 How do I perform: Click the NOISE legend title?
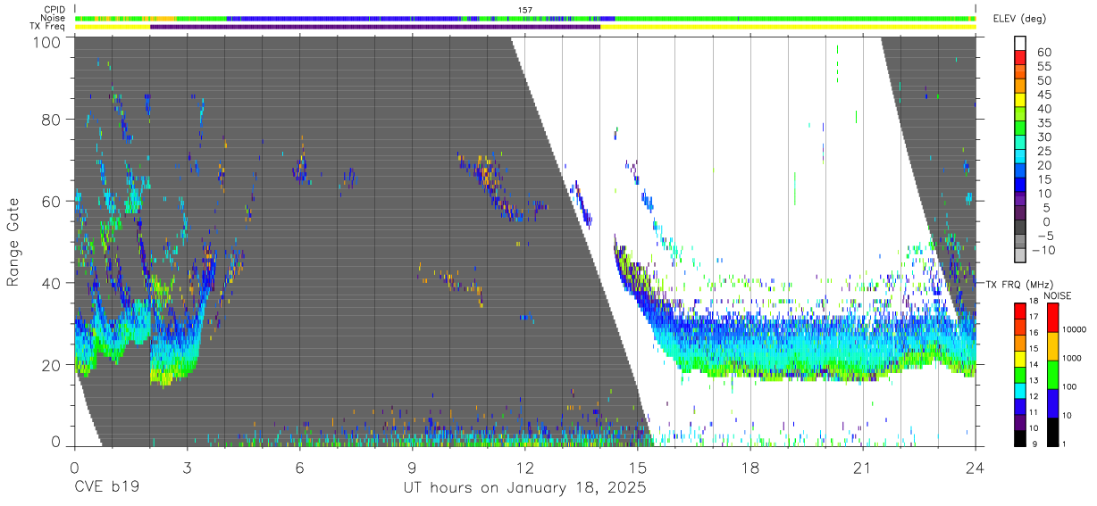click(1058, 295)
